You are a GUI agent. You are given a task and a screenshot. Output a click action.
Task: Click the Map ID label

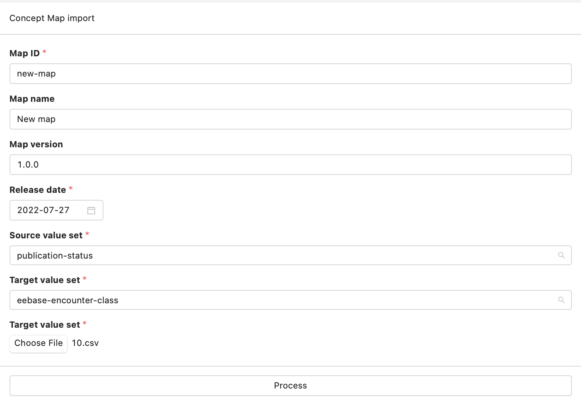pos(24,53)
